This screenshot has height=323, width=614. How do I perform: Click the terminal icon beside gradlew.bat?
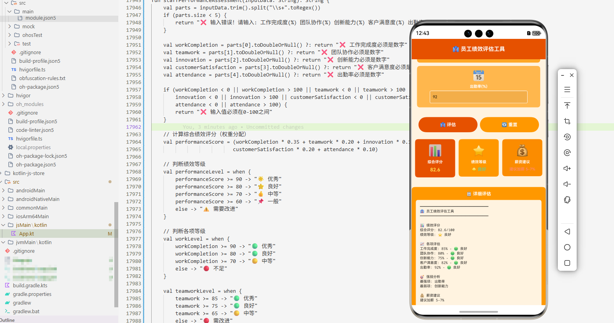tap(7, 311)
